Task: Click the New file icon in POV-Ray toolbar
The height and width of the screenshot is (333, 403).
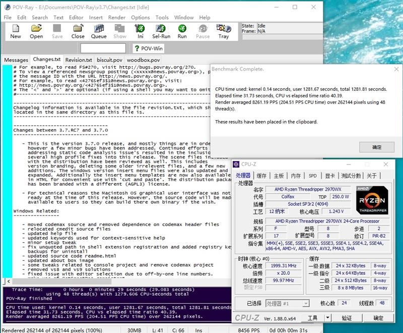Action: pos(16,31)
